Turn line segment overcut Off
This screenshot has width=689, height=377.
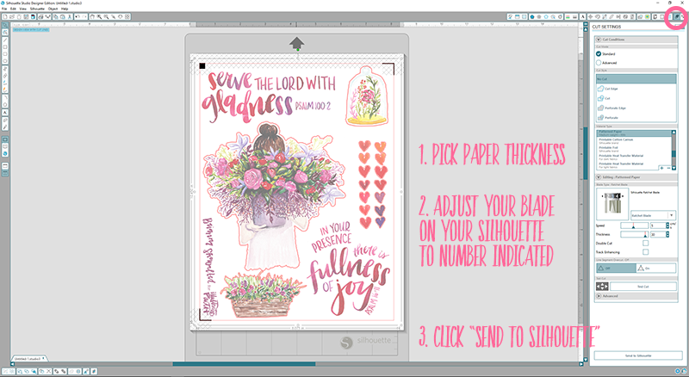point(617,268)
